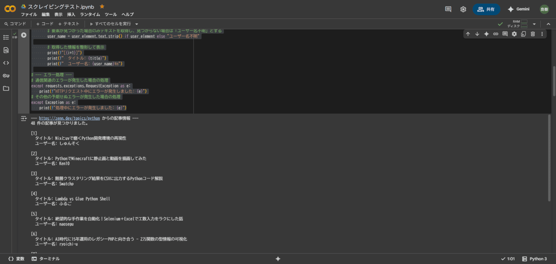Delete the current code cell

coord(532,34)
